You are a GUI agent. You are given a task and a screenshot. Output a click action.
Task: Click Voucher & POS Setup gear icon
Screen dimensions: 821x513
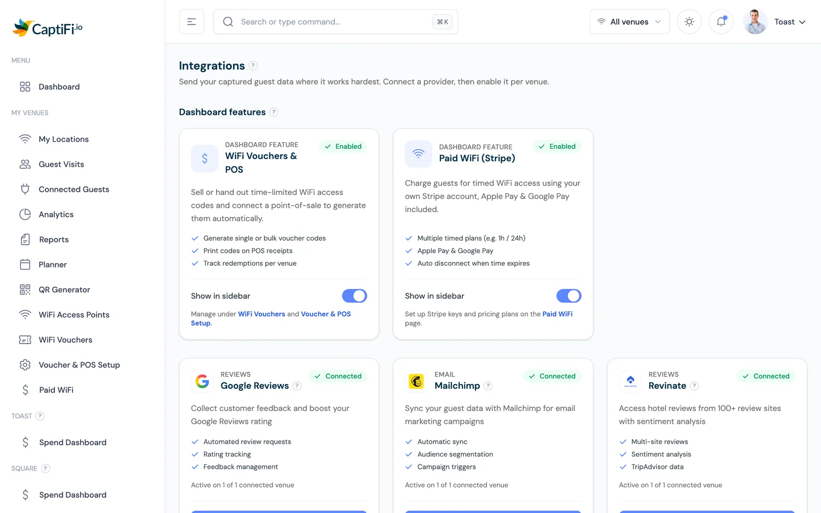(x=25, y=365)
